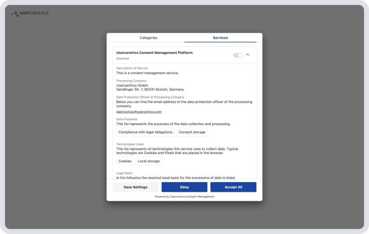Click the Usercentrics GmbH company name
Image resolution: width=369 pixels, height=234 pixels.
click(132, 86)
